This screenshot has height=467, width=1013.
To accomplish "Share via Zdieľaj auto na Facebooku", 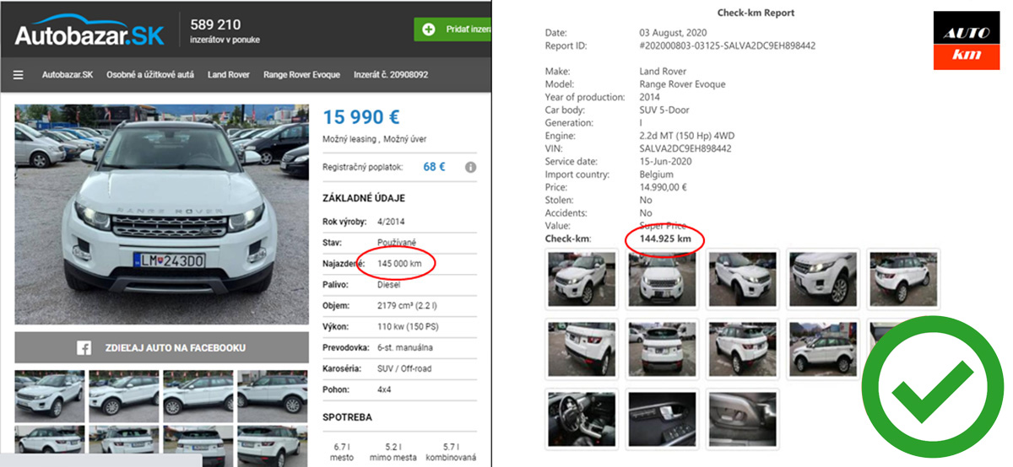I will tap(160, 347).
